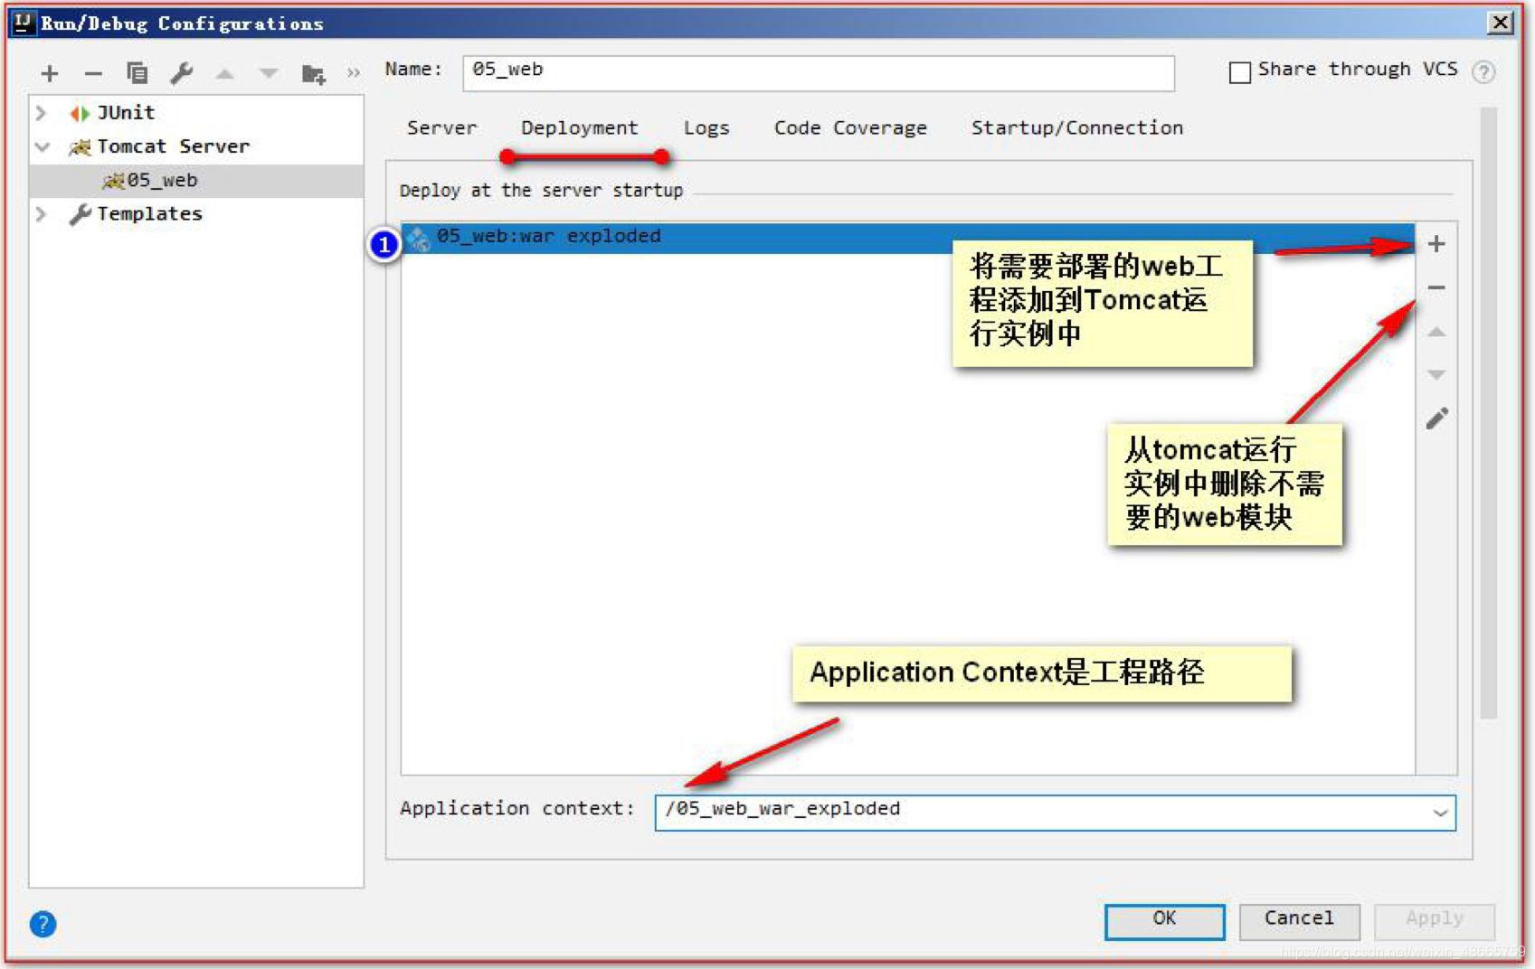Enable the Share through VCS checkbox
This screenshot has height=969, width=1535.
tap(1240, 72)
